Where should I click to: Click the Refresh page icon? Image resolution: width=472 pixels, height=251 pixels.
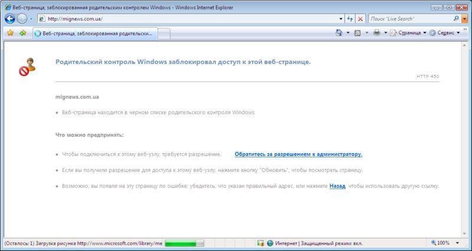pos(350,19)
